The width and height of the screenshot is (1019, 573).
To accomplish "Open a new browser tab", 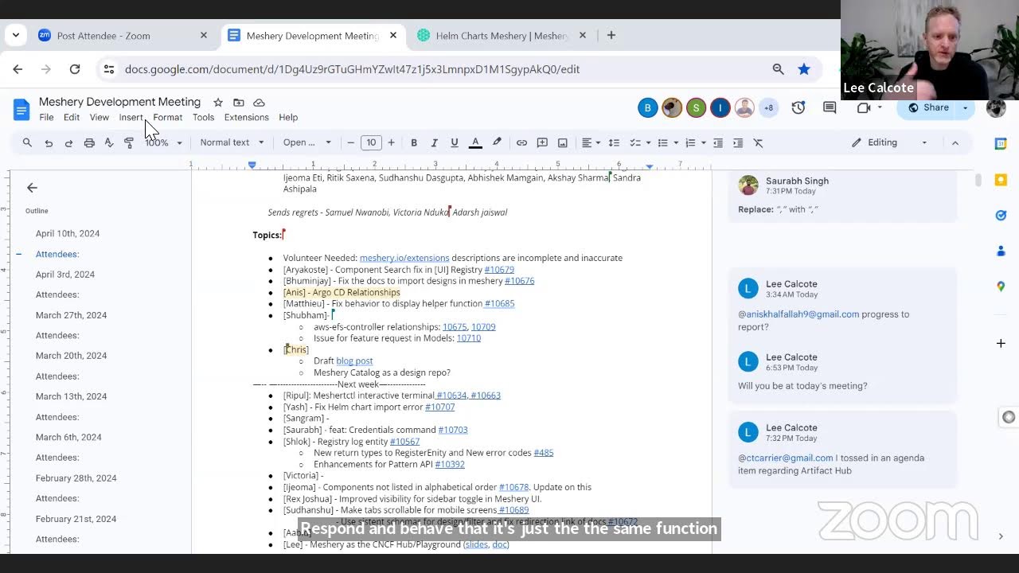I will tap(611, 36).
